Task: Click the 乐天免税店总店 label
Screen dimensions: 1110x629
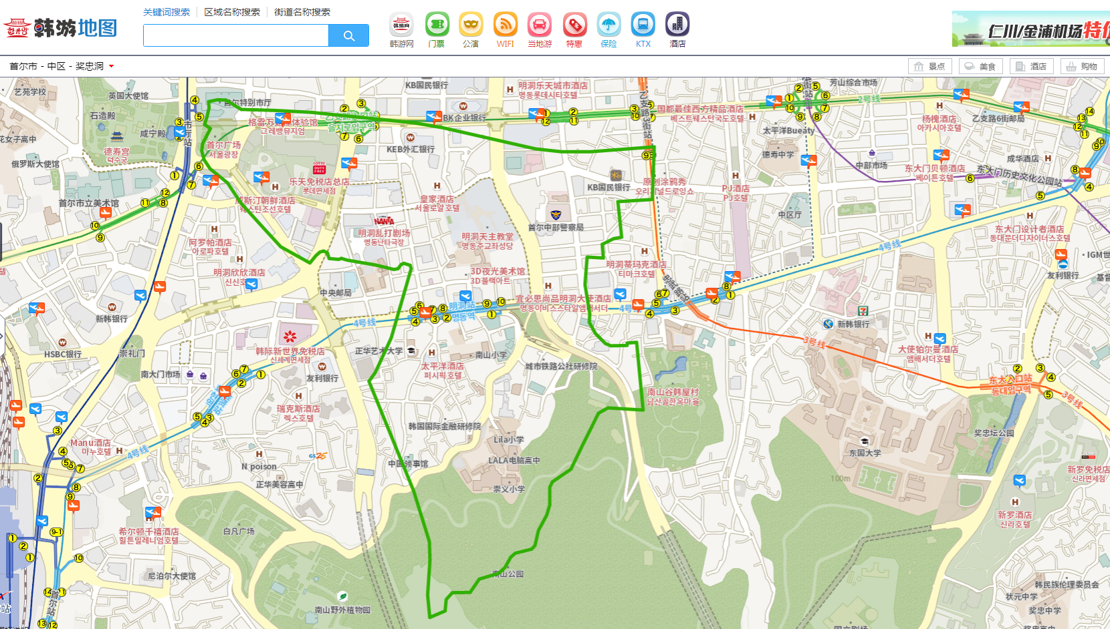Action: click(319, 186)
